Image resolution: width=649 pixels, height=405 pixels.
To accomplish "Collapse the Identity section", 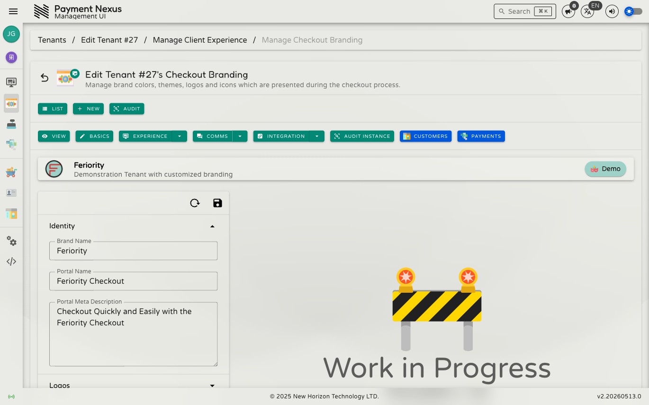I will (133, 226).
